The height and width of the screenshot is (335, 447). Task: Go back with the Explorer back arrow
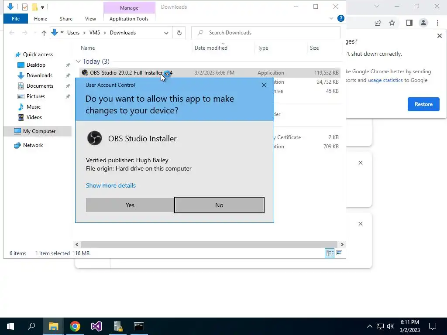[12, 33]
